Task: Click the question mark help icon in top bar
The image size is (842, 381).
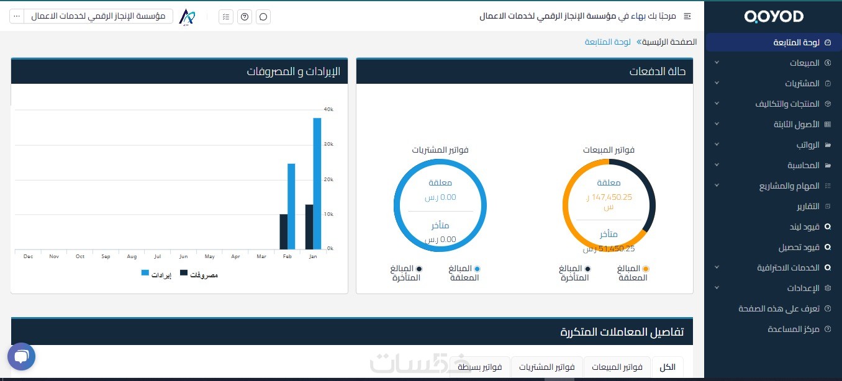Action: (x=245, y=17)
